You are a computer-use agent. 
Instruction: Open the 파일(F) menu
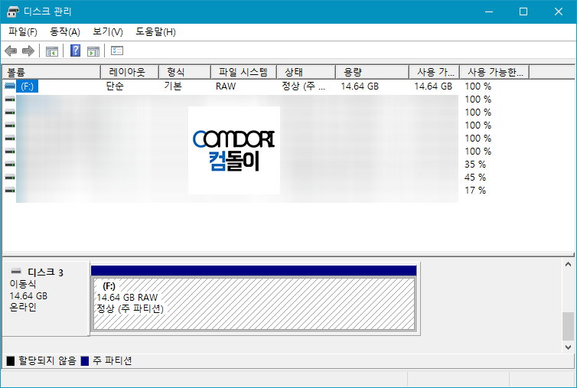click(x=23, y=32)
